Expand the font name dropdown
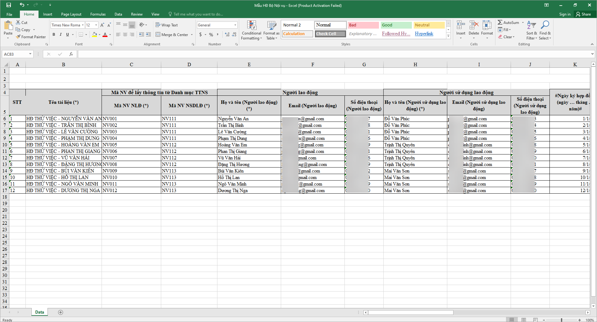The image size is (597, 322). coord(83,25)
